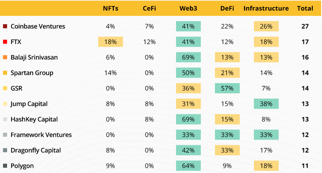The image size is (322, 173).
Task: Click the Spartan Group yellow legend square
Action: point(5,73)
